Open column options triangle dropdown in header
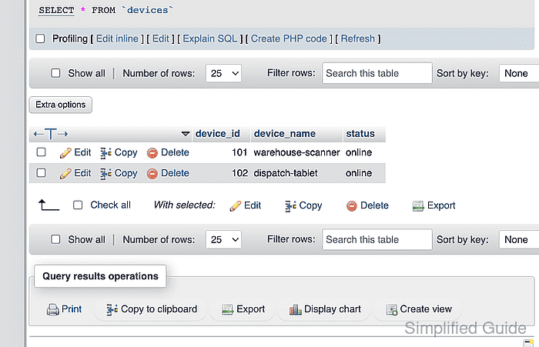The width and height of the screenshot is (539, 347). [x=186, y=134]
